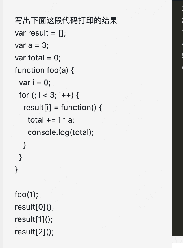The width and height of the screenshot is (183, 248).
Task: Click inside the dark code editor panel
Action: point(178,141)
